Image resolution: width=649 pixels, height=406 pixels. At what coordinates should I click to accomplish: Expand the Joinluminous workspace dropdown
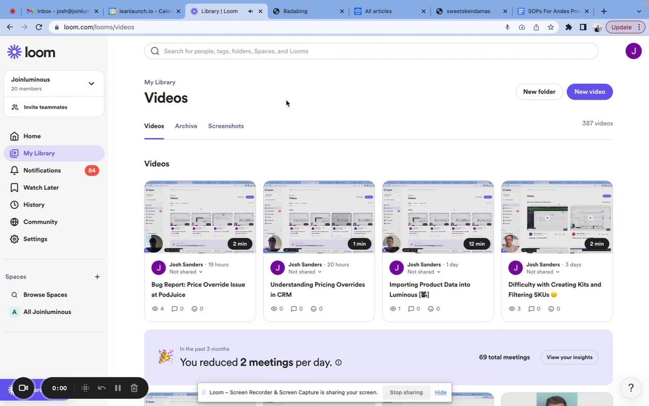(x=91, y=84)
